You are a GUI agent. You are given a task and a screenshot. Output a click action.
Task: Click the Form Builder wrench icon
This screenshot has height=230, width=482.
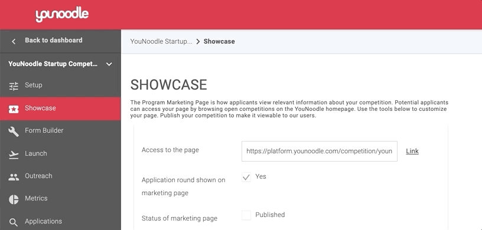click(x=14, y=132)
